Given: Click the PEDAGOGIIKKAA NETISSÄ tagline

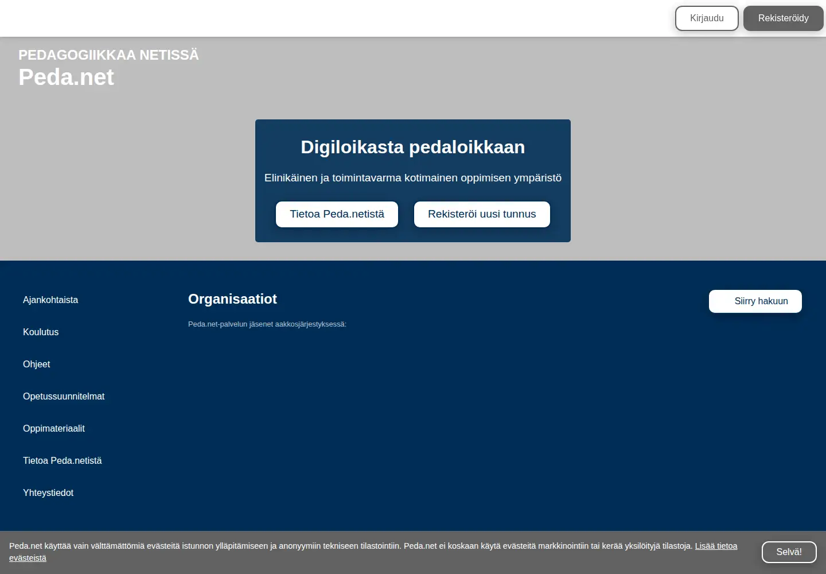Looking at the screenshot, I should click(108, 55).
